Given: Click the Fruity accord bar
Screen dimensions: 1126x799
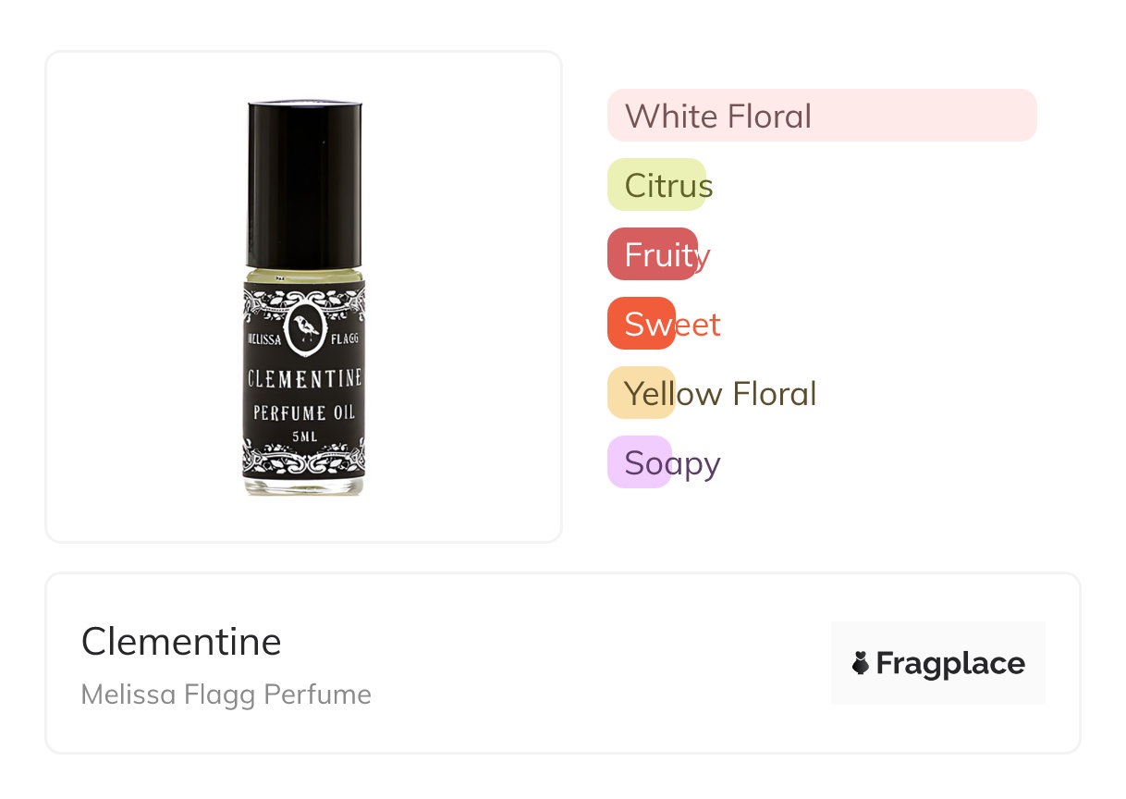Looking at the screenshot, I should (x=653, y=254).
